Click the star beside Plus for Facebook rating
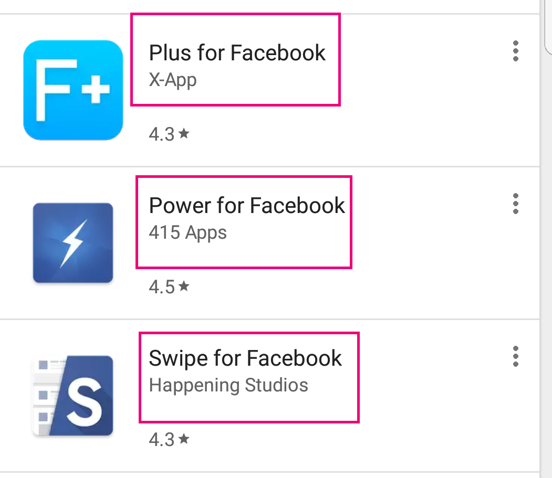Screen dimensions: 552x478 click(184, 133)
